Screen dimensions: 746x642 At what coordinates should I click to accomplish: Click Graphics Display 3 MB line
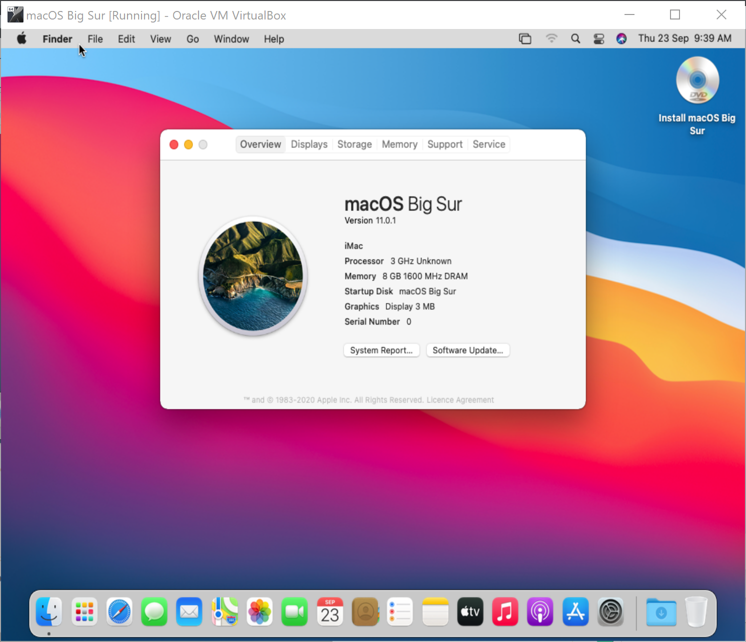[389, 306]
